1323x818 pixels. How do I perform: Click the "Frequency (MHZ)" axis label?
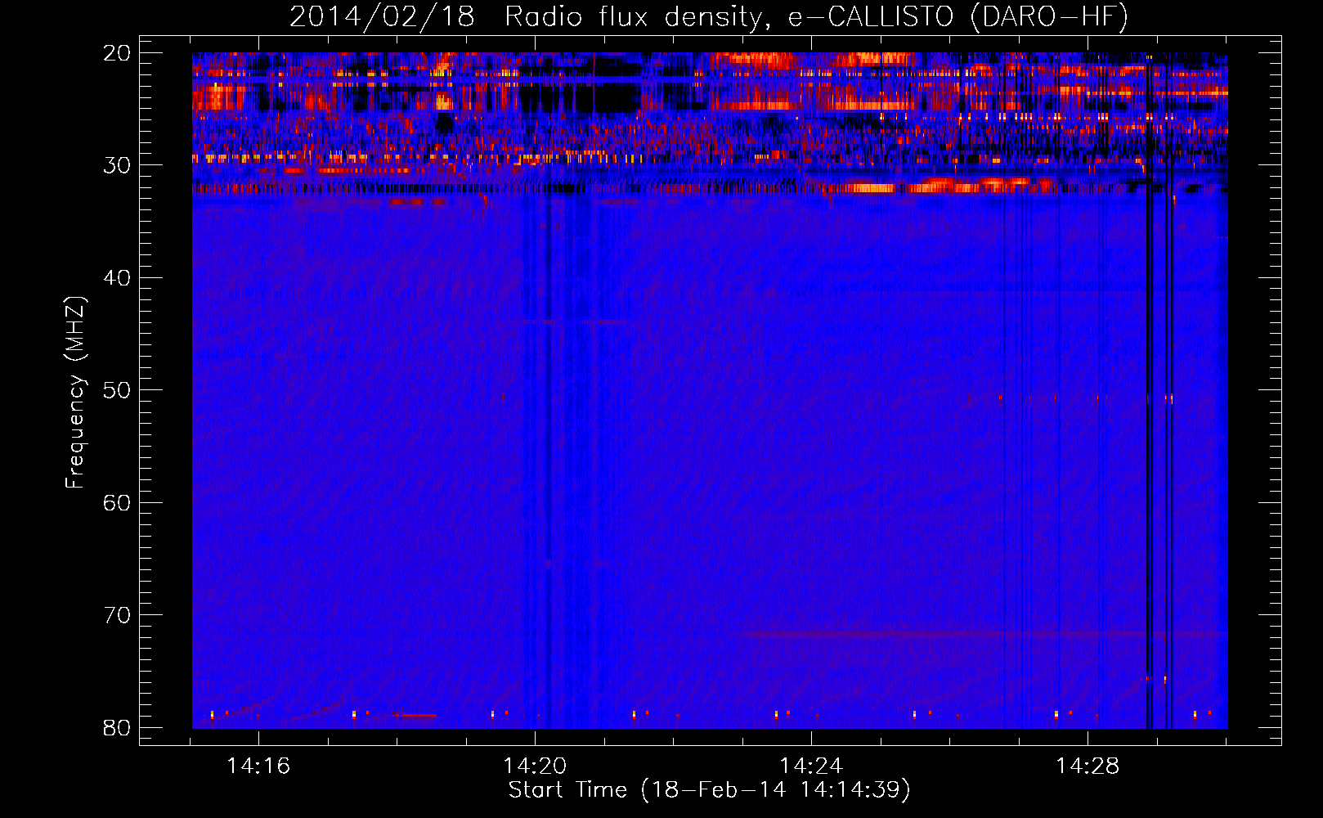(75, 393)
